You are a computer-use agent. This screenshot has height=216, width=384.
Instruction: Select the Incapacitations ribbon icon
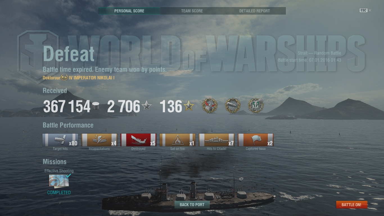[99, 140]
